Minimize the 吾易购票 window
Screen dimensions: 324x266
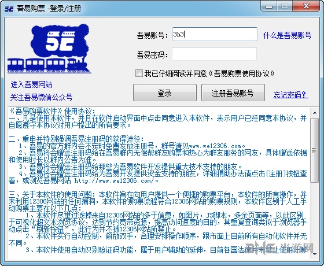(269, 6)
